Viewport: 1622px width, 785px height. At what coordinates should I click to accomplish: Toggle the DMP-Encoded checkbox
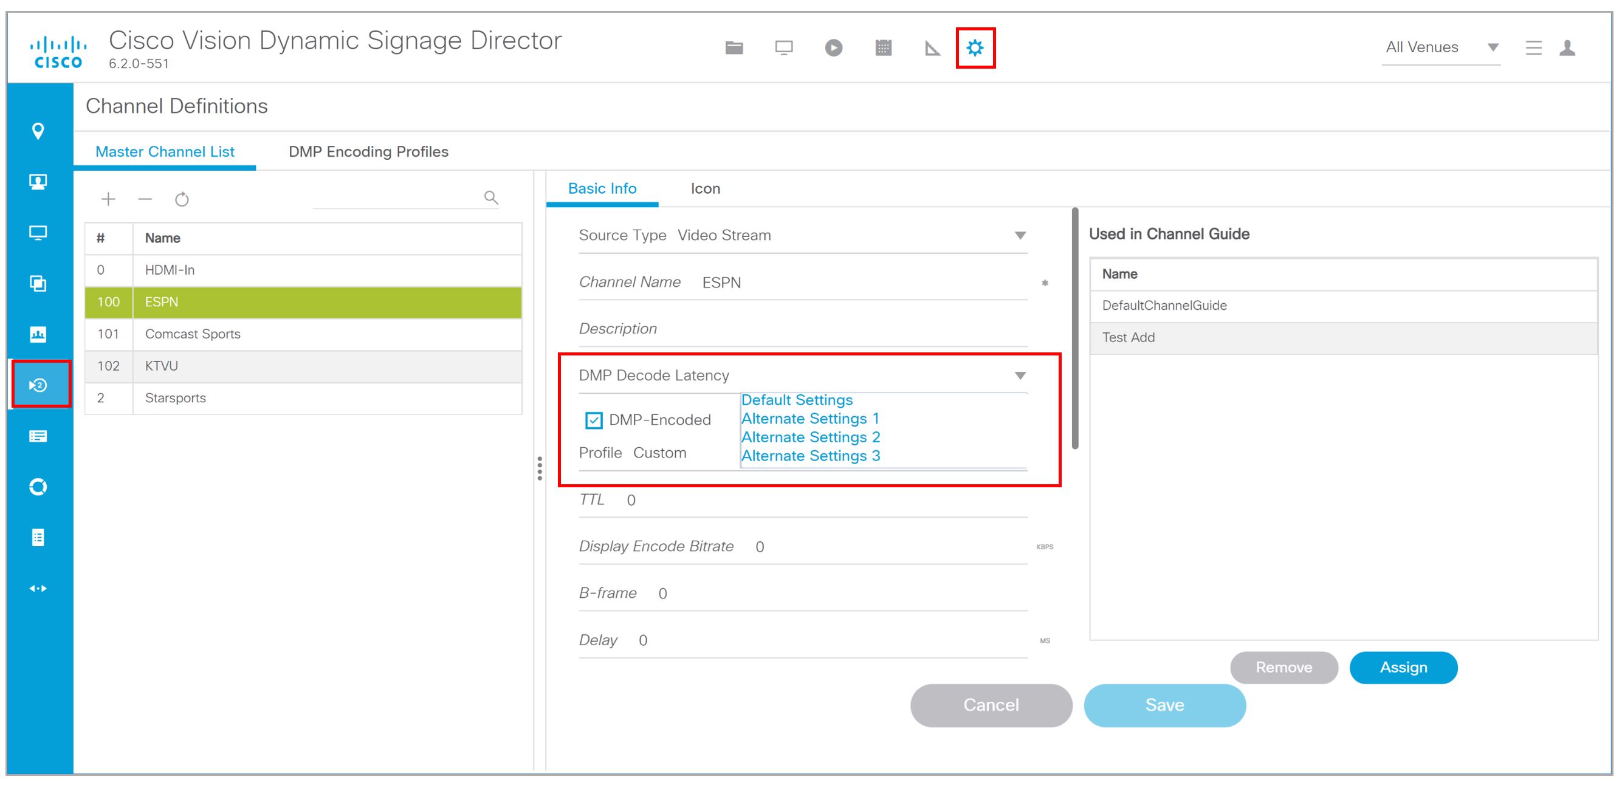click(593, 420)
